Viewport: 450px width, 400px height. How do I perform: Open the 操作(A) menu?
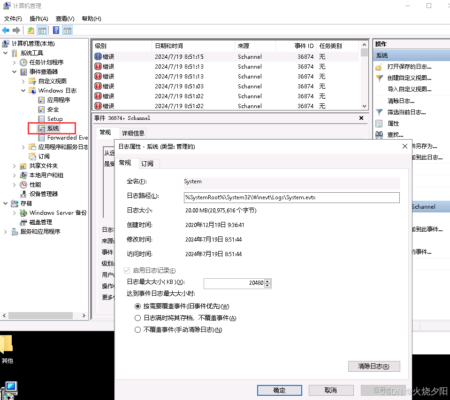tap(38, 19)
